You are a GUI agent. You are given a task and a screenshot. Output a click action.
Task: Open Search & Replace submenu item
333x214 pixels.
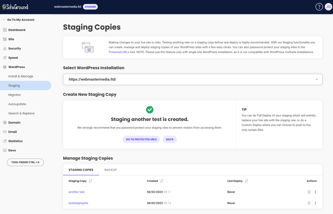click(21, 113)
